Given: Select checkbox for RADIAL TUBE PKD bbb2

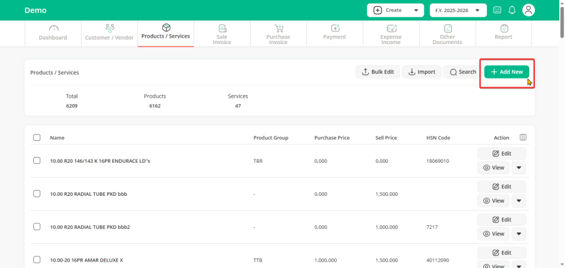Looking at the screenshot, I should (37, 227).
